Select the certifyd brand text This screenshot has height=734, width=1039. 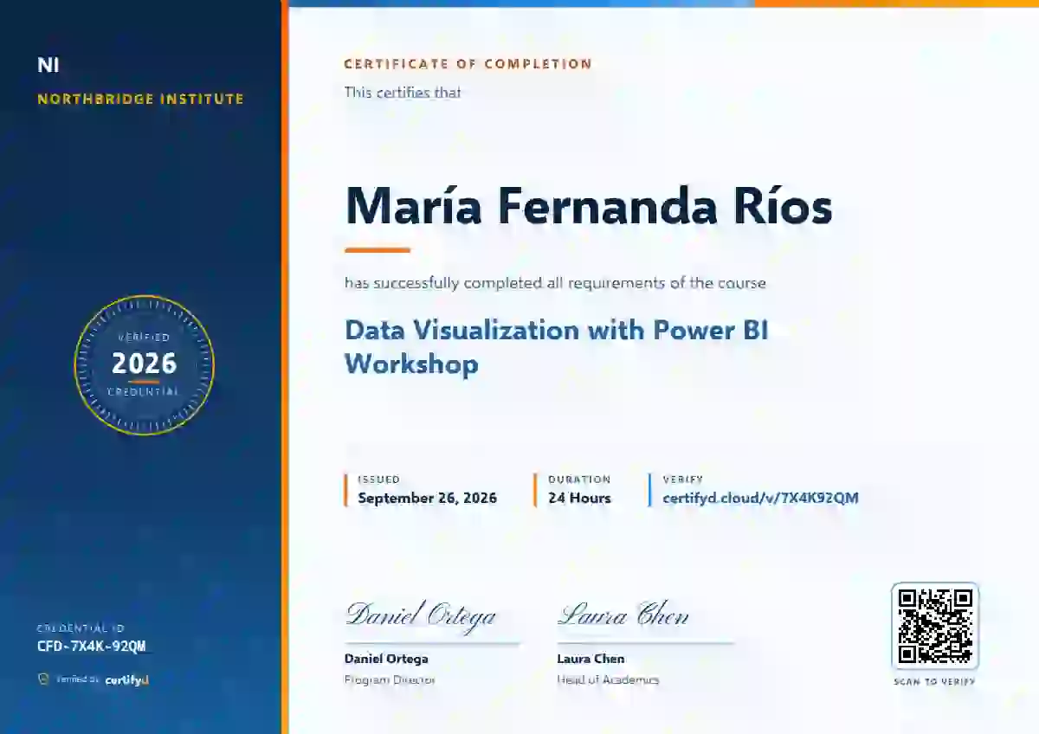tap(127, 680)
